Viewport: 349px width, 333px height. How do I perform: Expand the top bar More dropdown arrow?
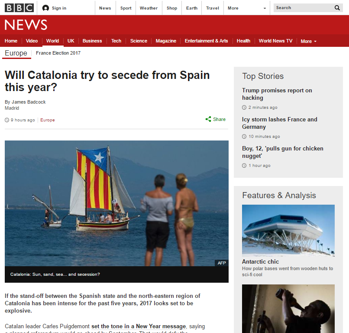click(x=265, y=8)
